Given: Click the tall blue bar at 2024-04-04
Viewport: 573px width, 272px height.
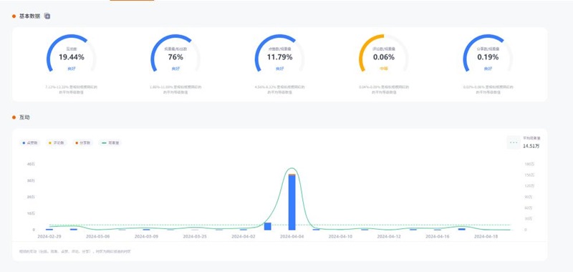Looking at the screenshot, I should [x=292, y=203].
